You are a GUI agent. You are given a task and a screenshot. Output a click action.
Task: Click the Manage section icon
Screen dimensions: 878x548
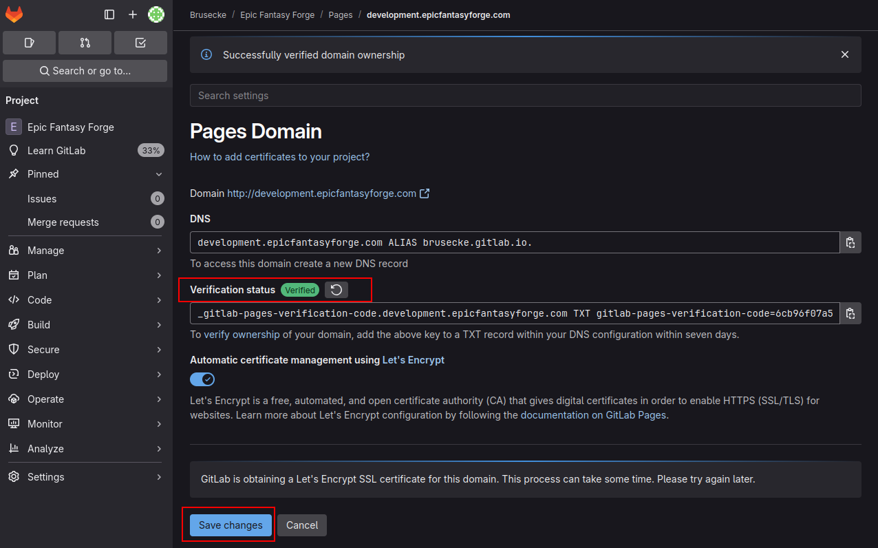click(14, 251)
